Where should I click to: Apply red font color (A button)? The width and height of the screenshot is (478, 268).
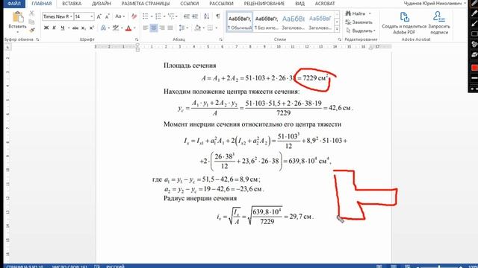(128, 28)
